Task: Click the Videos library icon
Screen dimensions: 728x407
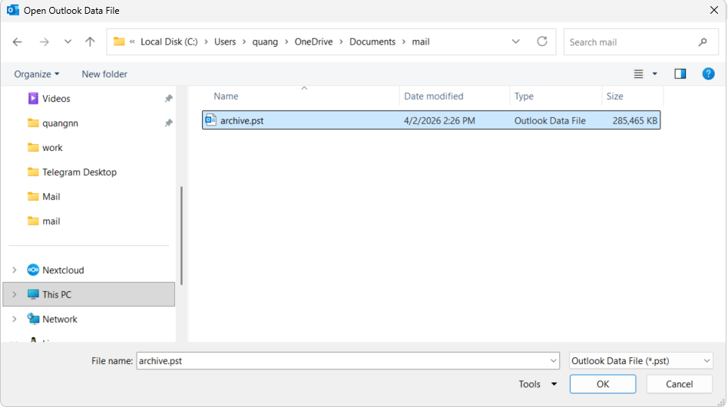Action: coord(33,98)
